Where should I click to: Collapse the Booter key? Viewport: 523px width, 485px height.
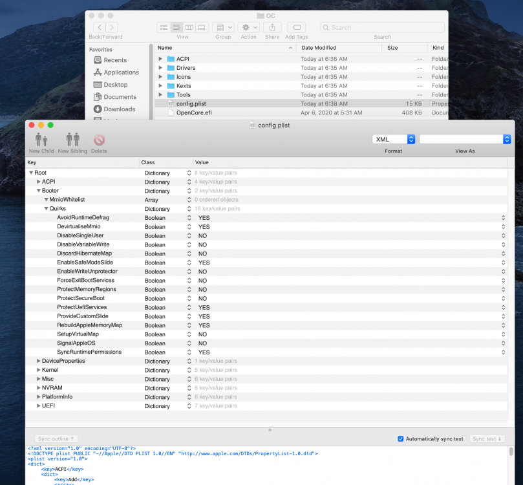click(x=39, y=191)
